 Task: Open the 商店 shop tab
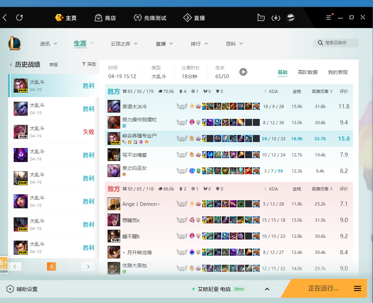click(x=105, y=18)
